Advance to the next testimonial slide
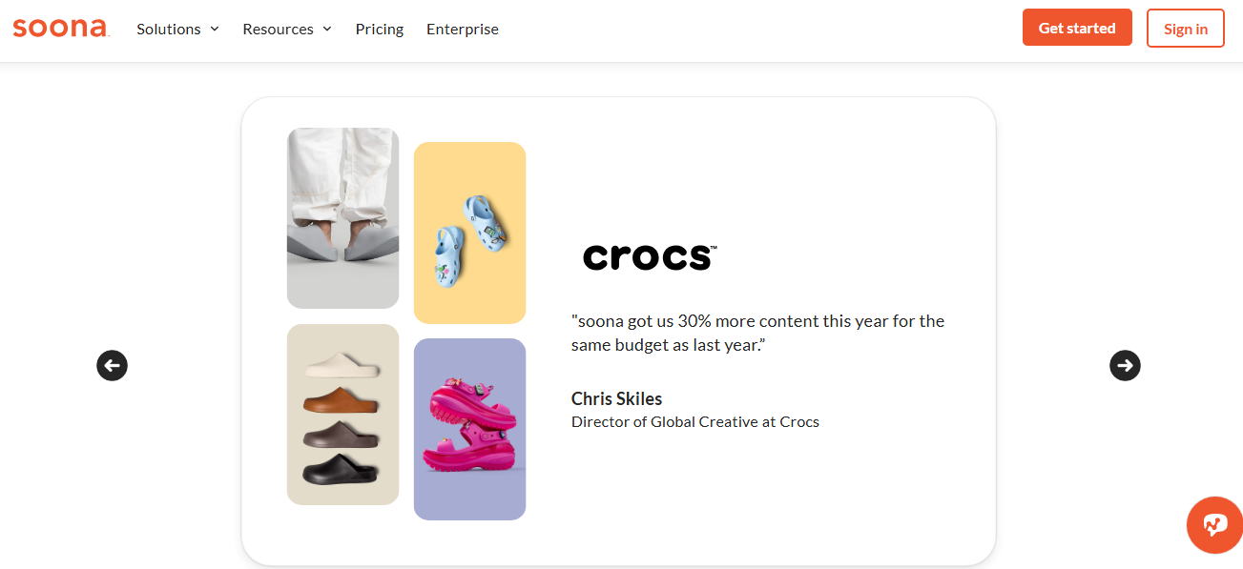The width and height of the screenshot is (1243, 569). click(1125, 365)
